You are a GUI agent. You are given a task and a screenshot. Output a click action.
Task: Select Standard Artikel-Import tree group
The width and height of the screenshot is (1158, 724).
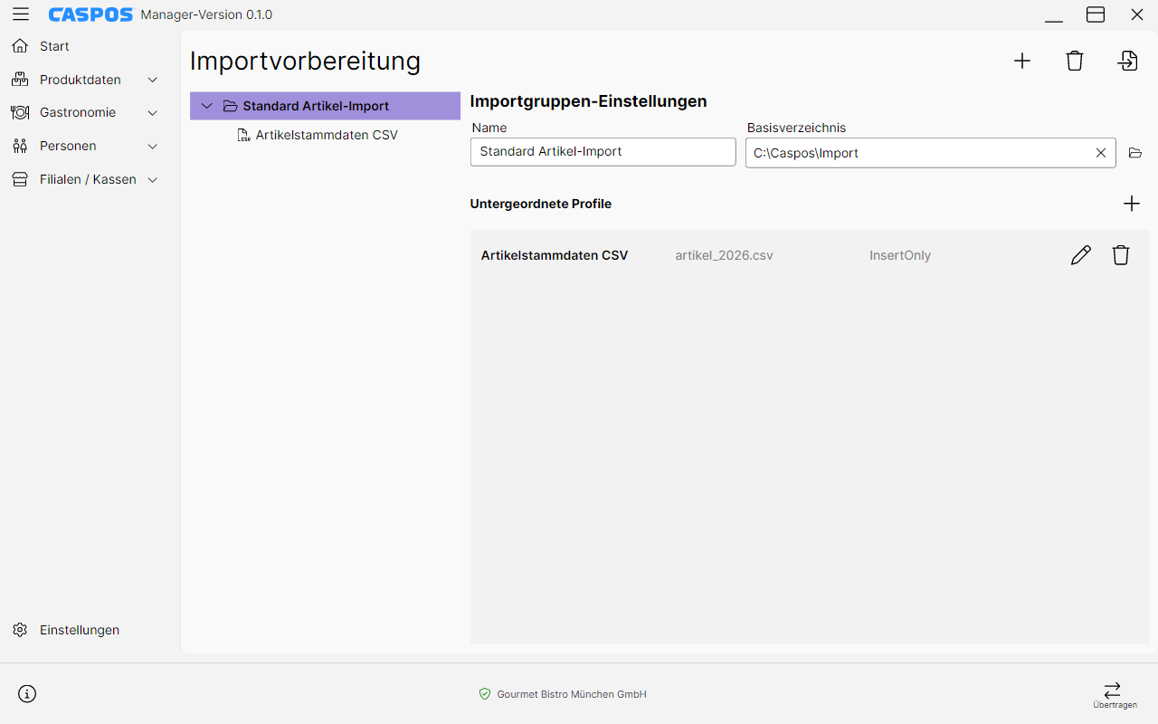325,106
